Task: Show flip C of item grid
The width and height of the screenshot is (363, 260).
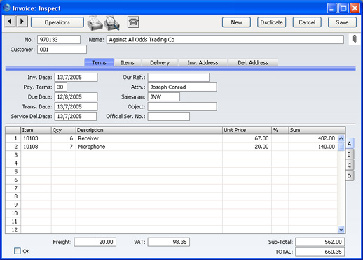Action: click(350, 165)
